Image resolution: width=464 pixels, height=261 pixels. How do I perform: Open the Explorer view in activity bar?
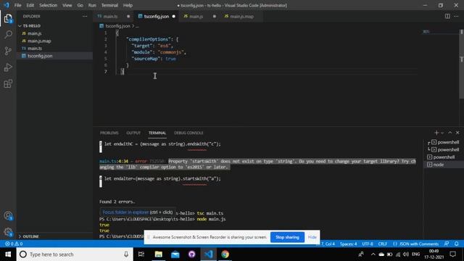coord(8,19)
